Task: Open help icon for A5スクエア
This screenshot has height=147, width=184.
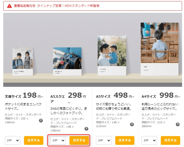Action: pos(86,129)
